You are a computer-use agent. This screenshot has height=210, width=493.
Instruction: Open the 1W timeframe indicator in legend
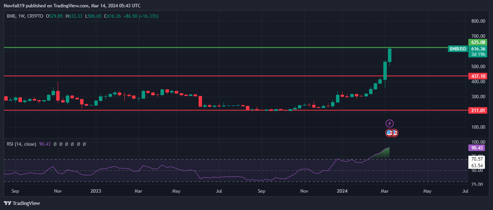22,16
